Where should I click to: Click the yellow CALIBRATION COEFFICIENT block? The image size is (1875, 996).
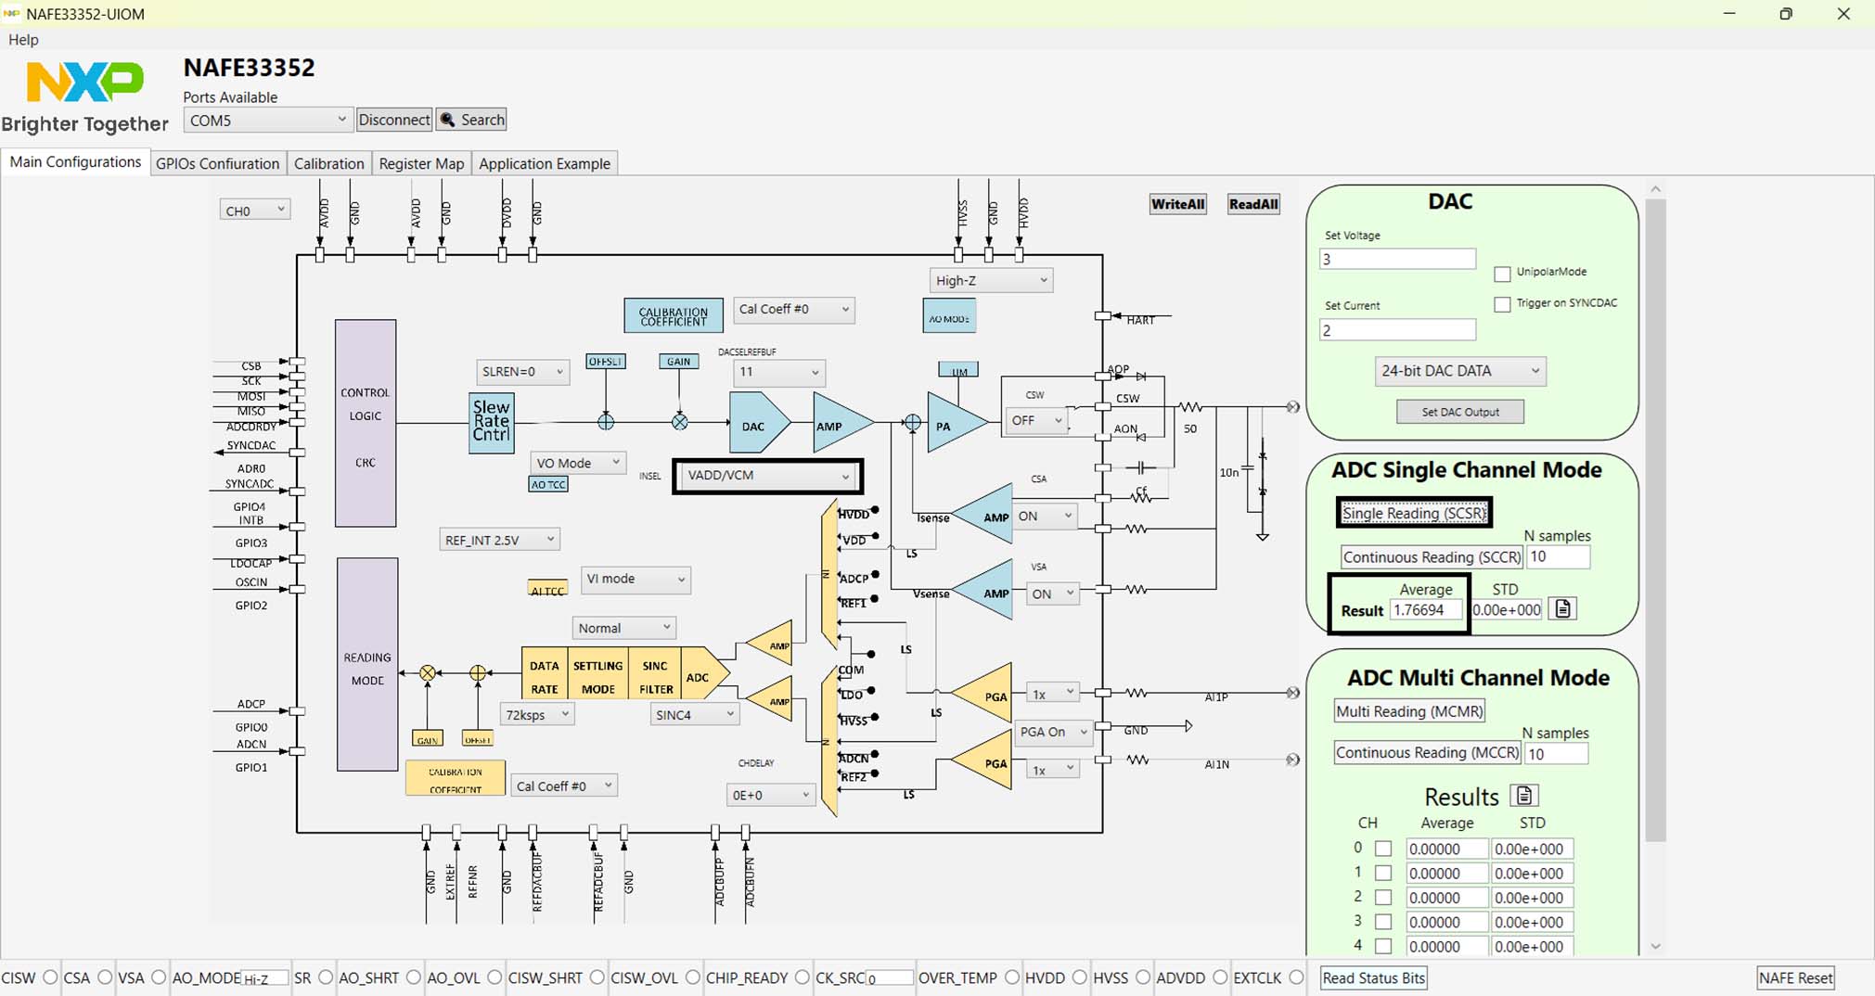[455, 778]
